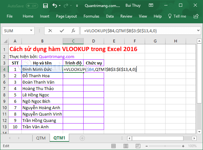Click cell 'Đỗ Thanh Hoa'

(x=42, y=76)
